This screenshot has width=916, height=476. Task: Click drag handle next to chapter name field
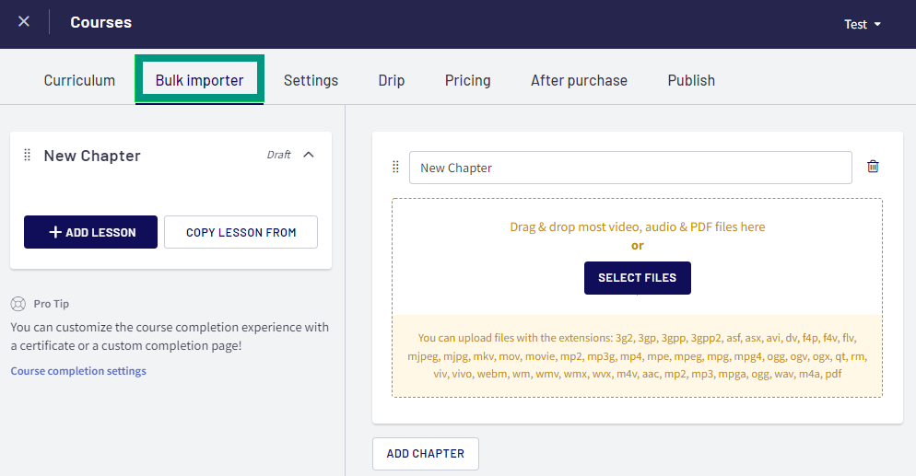coord(395,167)
